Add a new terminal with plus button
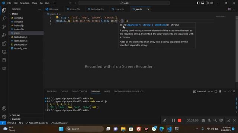Image resolution: width=238 pixels, height=133 pixels. (209, 91)
